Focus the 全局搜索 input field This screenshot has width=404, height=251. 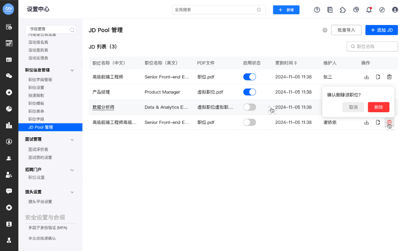coord(219,10)
